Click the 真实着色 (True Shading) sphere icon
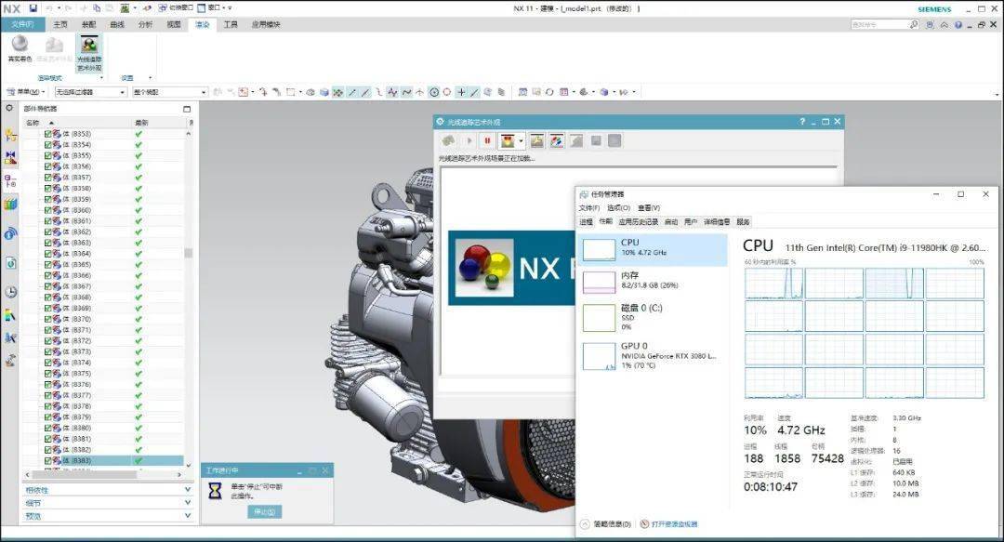1004x542 pixels. coord(20,45)
